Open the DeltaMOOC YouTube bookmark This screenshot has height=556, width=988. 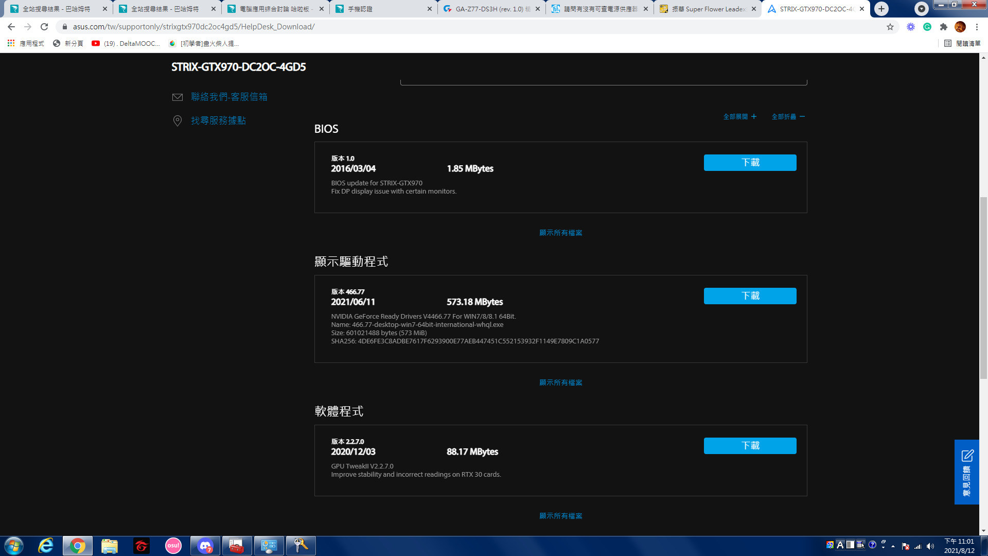click(126, 43)
